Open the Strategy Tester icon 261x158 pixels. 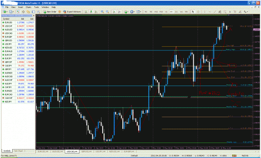[38, 12]
